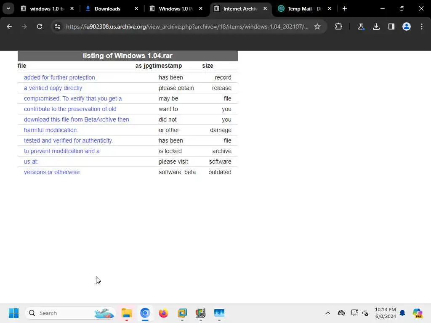The height and width of the screenshot is (323, 431).
Task: Click the forward navigation arrow
Action: click(24, 26)
